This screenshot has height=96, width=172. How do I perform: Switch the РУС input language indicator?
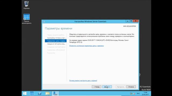tap(138, 94)
